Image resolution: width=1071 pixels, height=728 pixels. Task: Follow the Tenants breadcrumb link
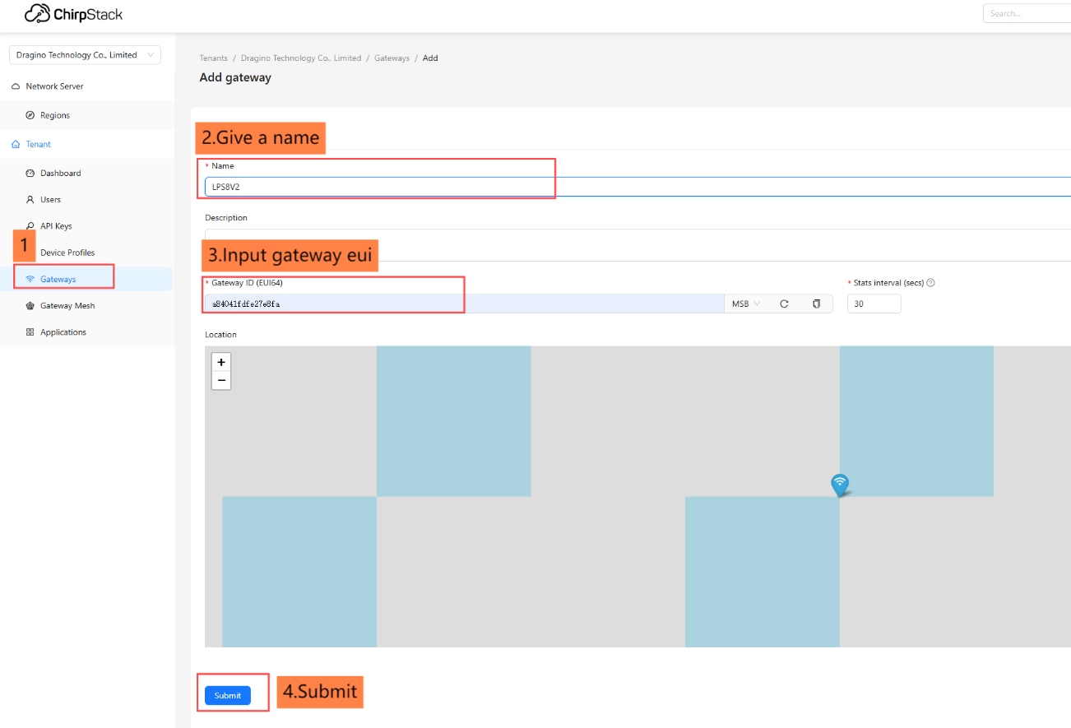214,58
